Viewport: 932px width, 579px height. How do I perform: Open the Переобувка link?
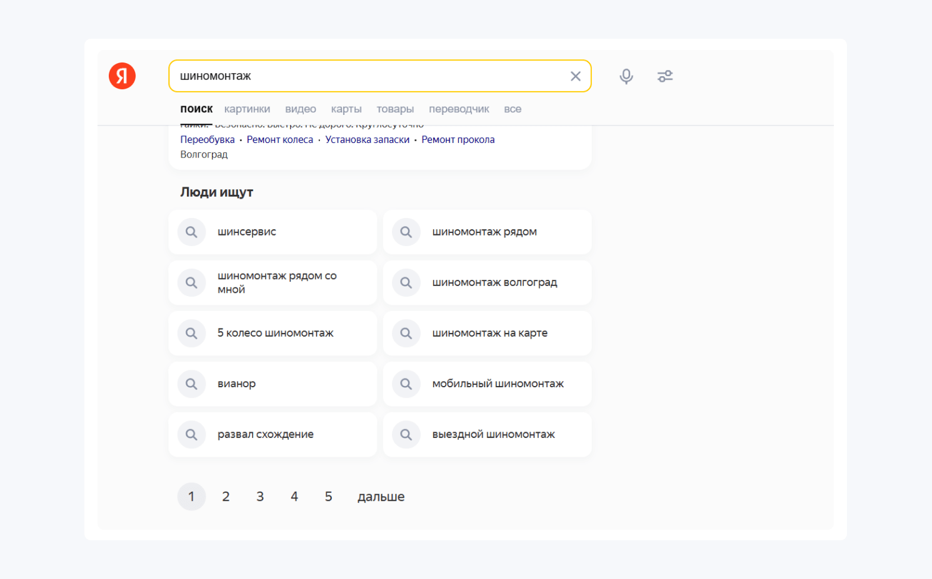tap(208, 140)
